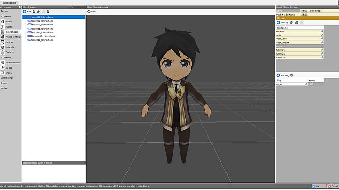The image size is (339, 190).
Task: Click the Value column header
Action: click(x=316, y=80)
